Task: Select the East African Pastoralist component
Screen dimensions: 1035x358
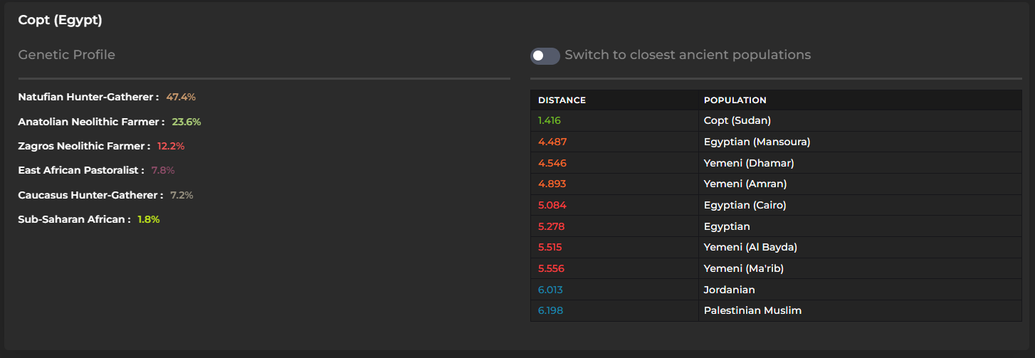Action: pyautogui.click(x=81, y=171)
